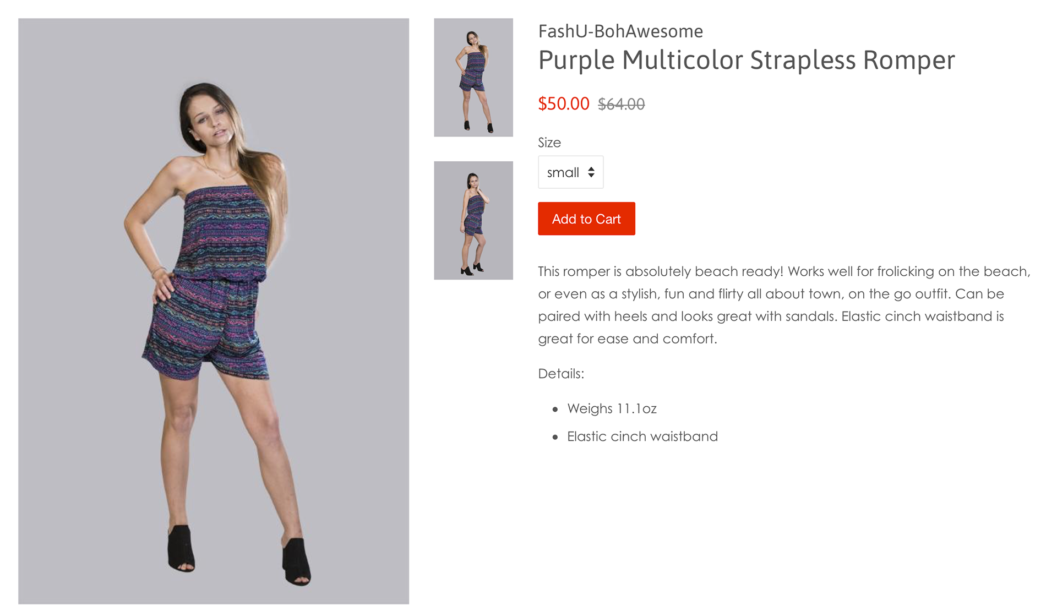Click the main romper product photo

click(214, 311)
